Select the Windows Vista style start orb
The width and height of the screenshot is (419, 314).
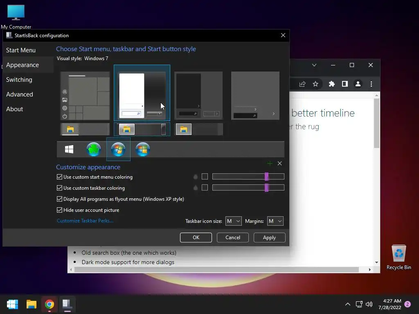(x=143, y=149)
